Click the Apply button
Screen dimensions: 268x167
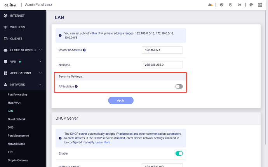121,100
